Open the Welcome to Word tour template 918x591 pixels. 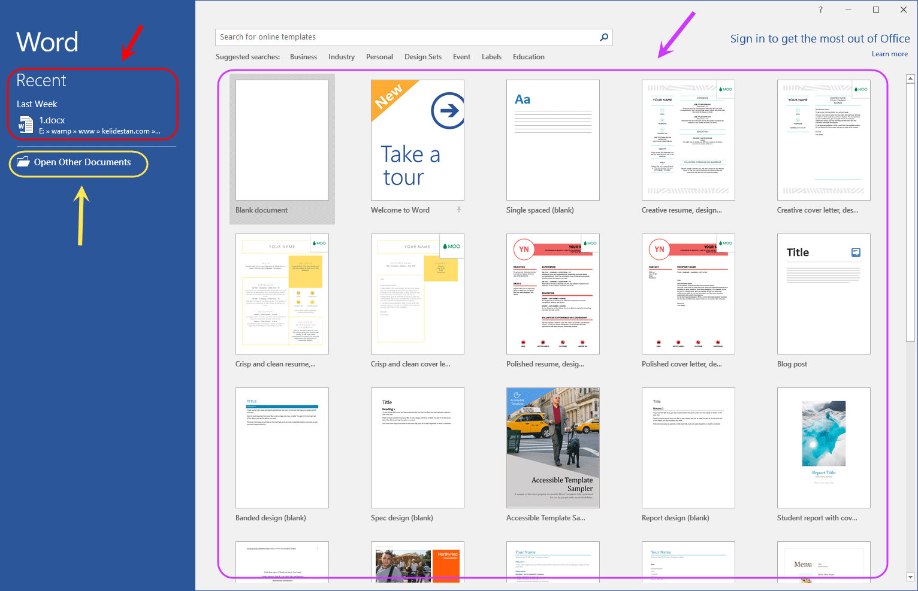point(418,140)
